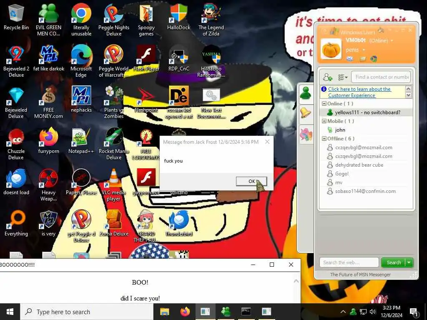Select the green buddy tab in Messenger sidebar

[x=306, y=93]
